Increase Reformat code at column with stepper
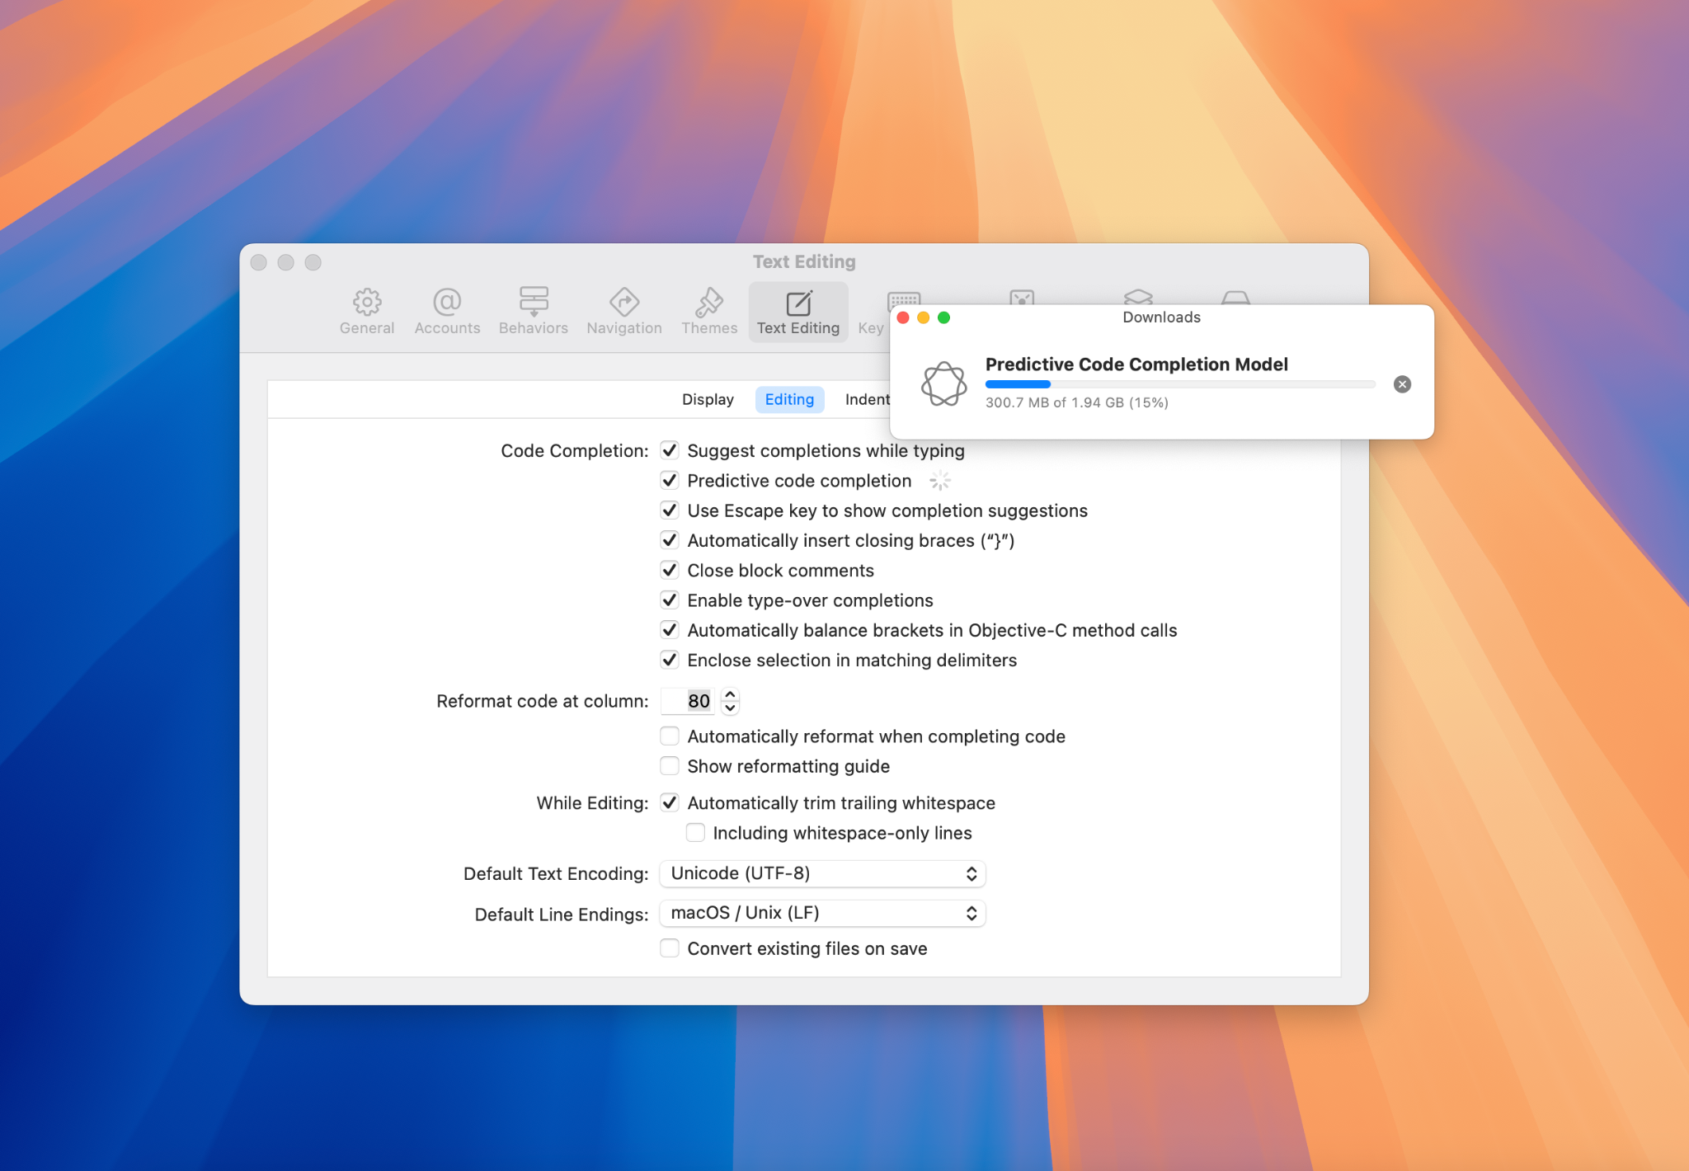Screen dimensions: 1689x1171 pos(730,694)
